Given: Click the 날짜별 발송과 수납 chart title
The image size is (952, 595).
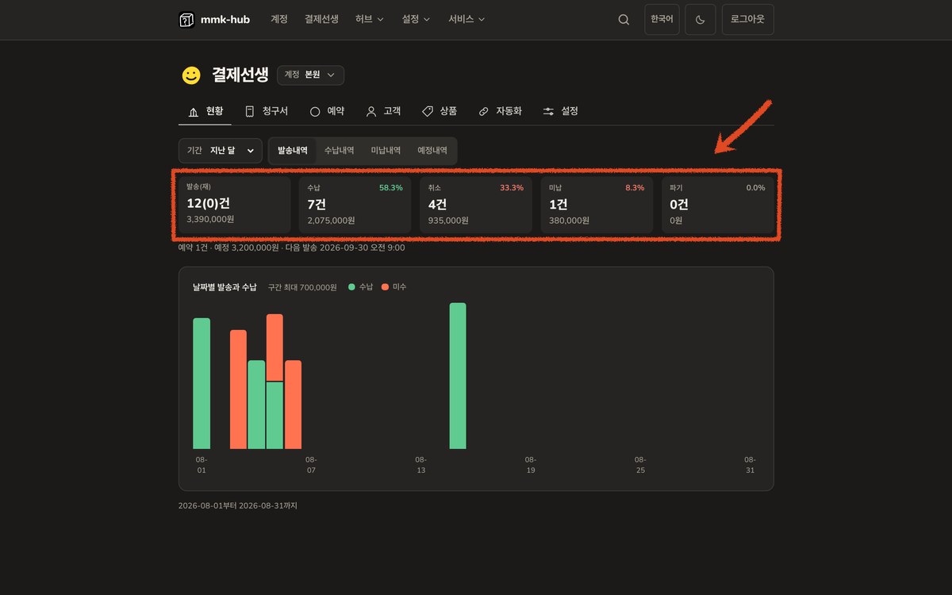Looking at the screenshot, I should [225, 287].
